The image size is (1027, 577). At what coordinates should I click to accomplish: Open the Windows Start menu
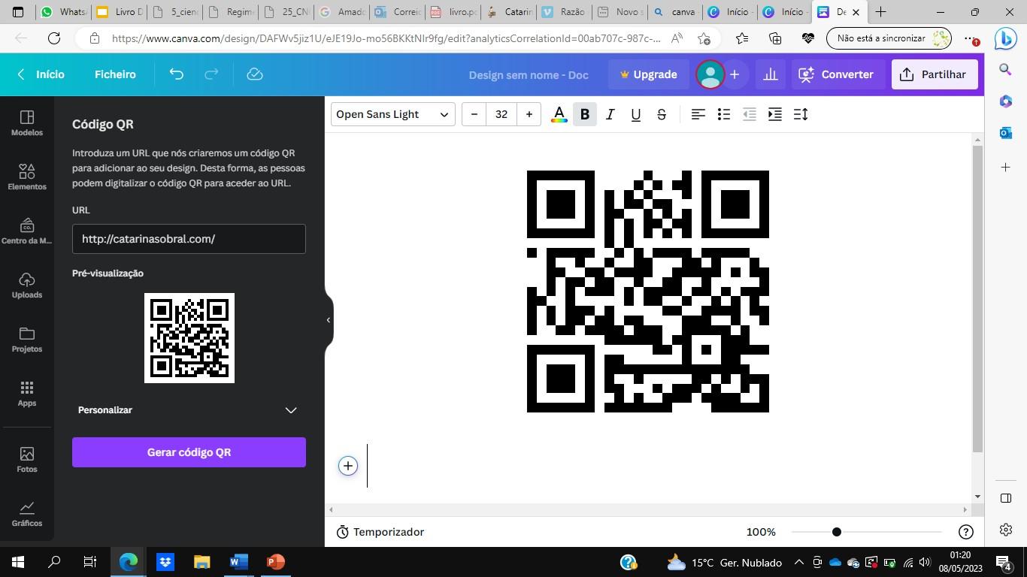(x=18, y=562)
